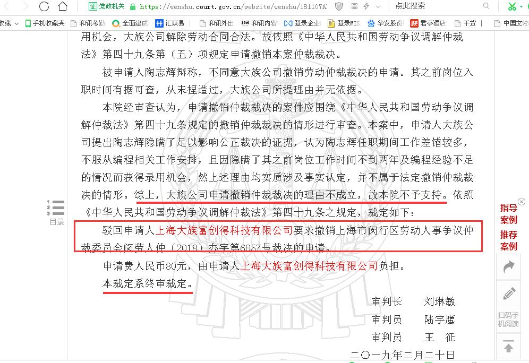Click the text 本裁定系终审裁定
This screenshot has width=529, height=363.
click(x=148, y=284)
